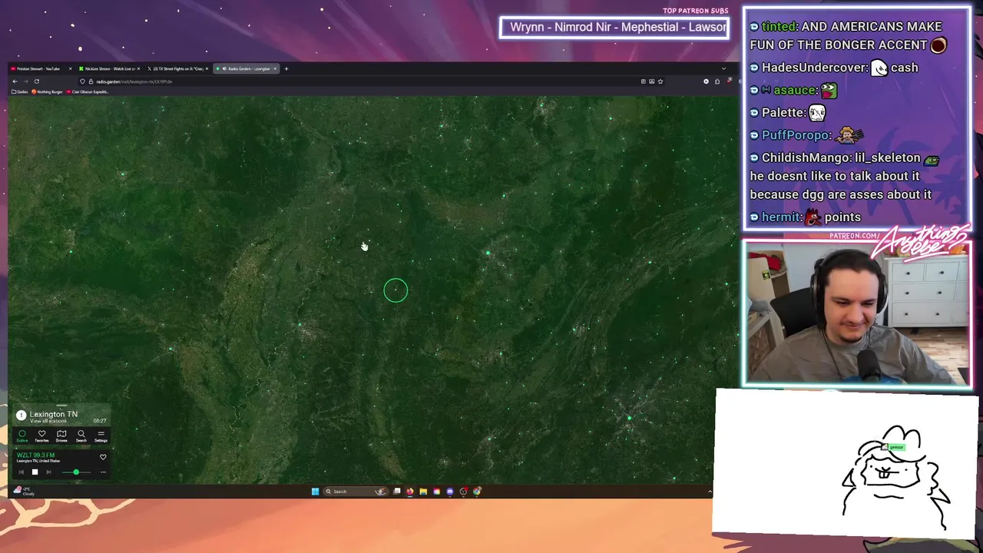Open the Explore tab in Radio Garden
This screenshot has width=983, height=553.
[22, 435]
